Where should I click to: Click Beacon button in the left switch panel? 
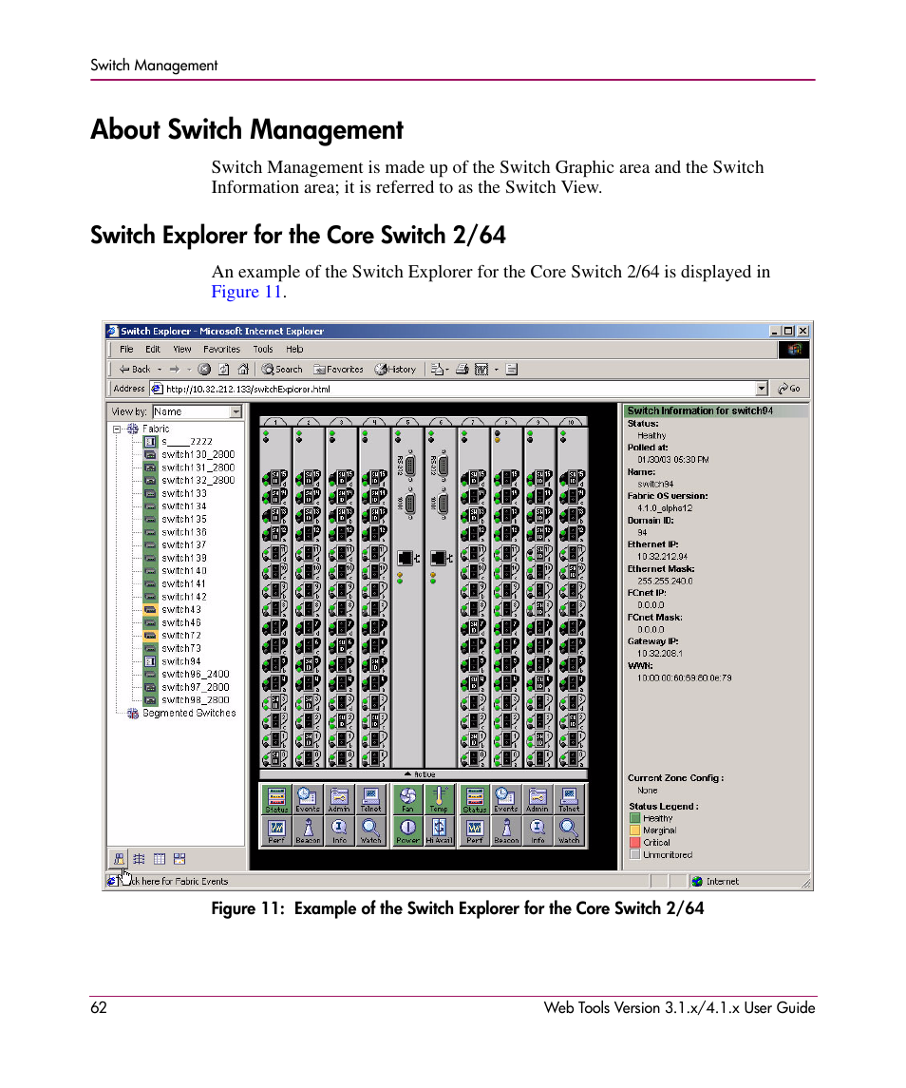[308, 830]
